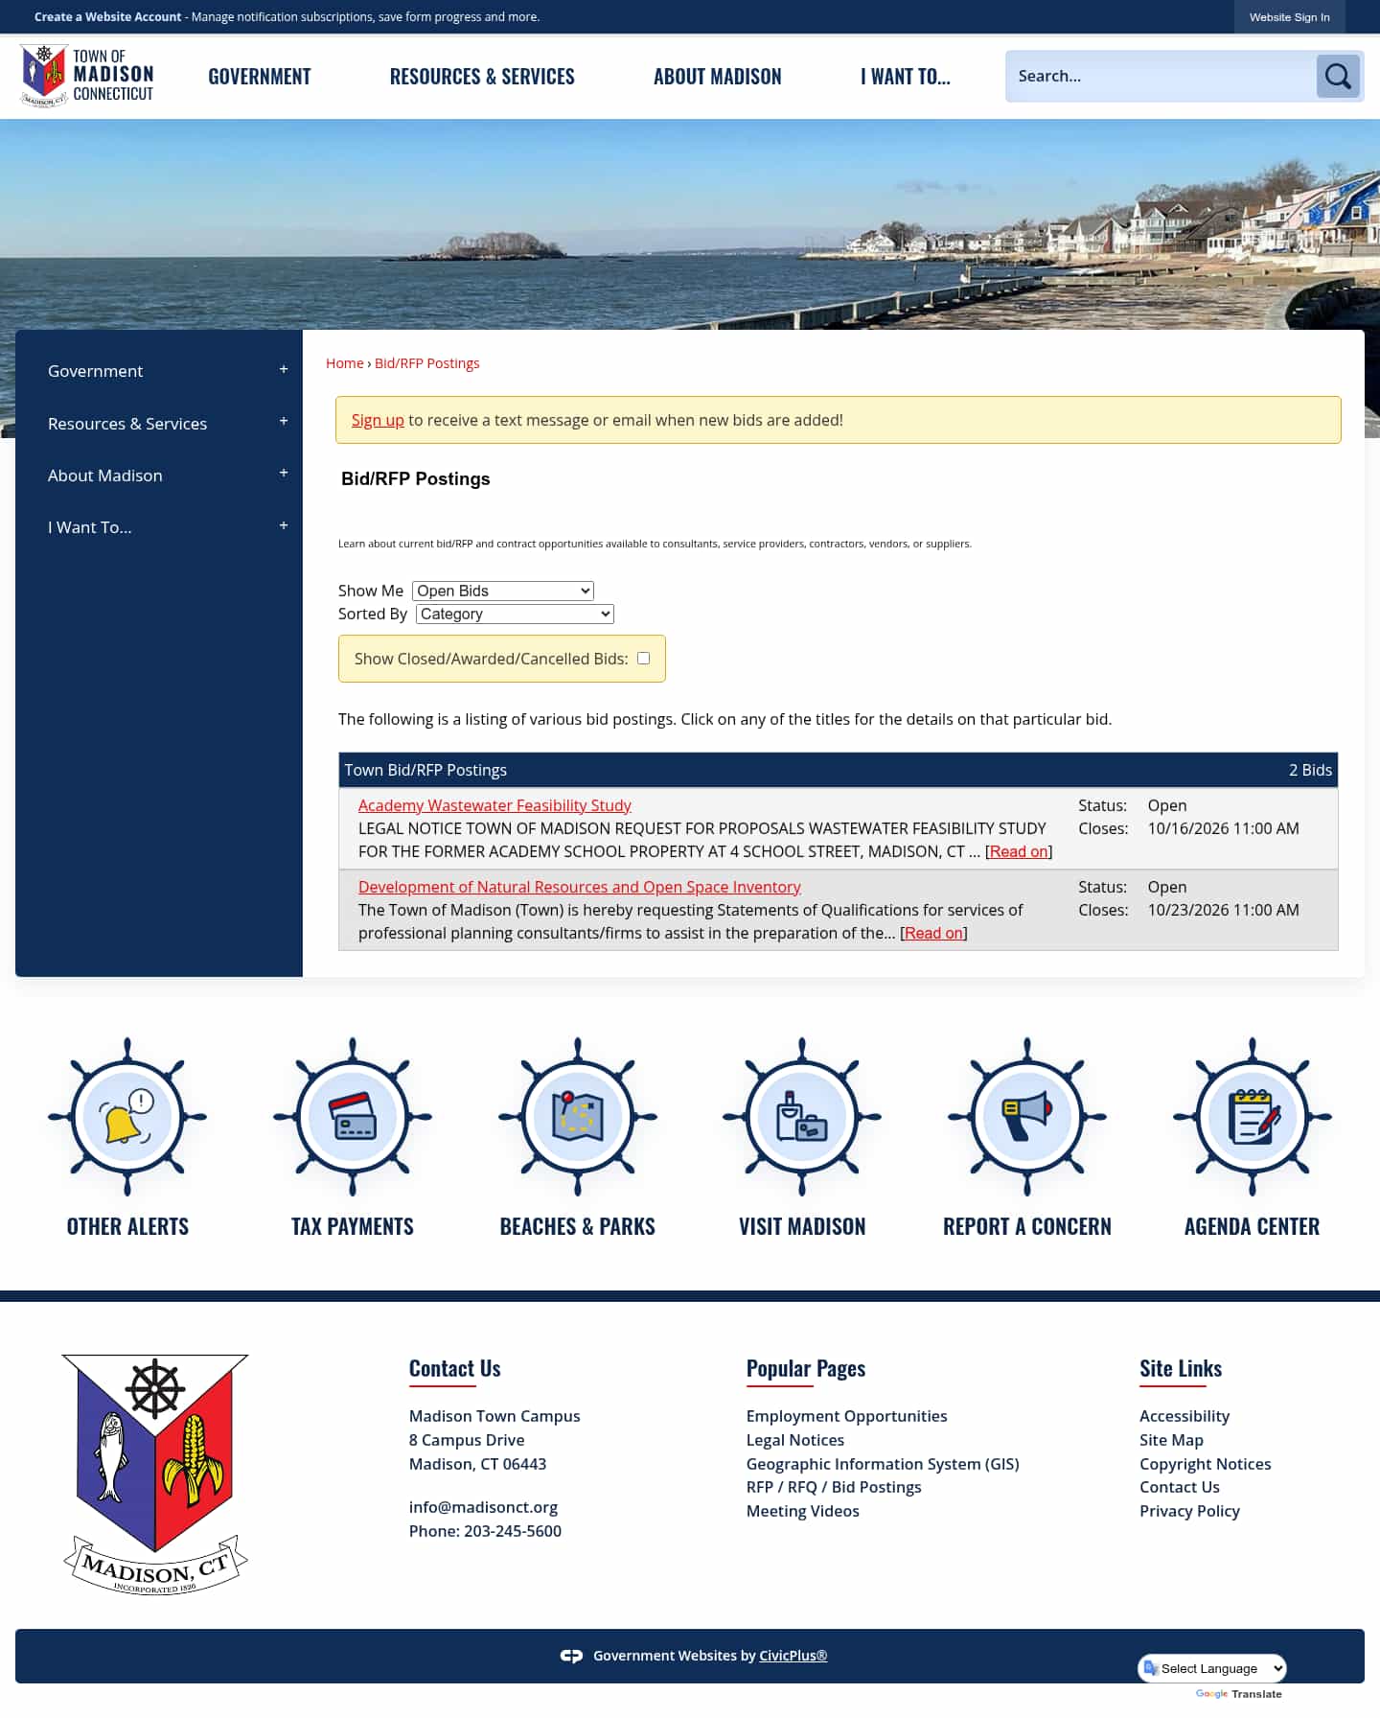Open Employment Opportunities footer link
Viewport: 1380px width, 1718px height.
(847, 1416)
